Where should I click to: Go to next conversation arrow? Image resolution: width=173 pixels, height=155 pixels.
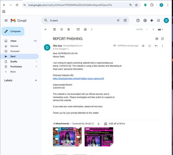153,29
